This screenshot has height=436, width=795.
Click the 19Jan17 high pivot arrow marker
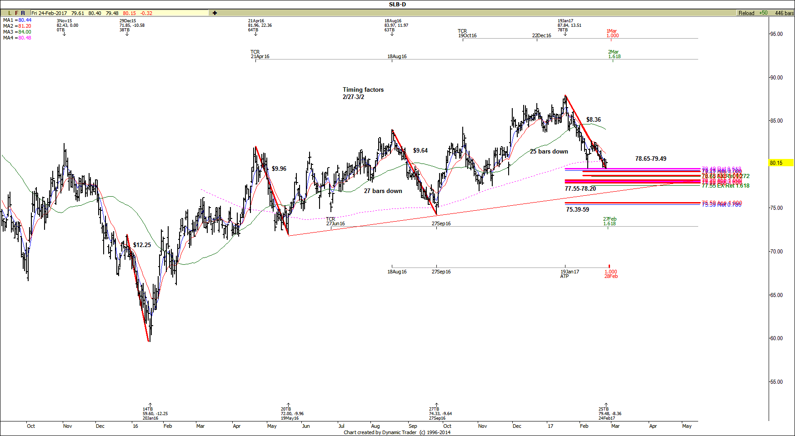coord(565,34)
